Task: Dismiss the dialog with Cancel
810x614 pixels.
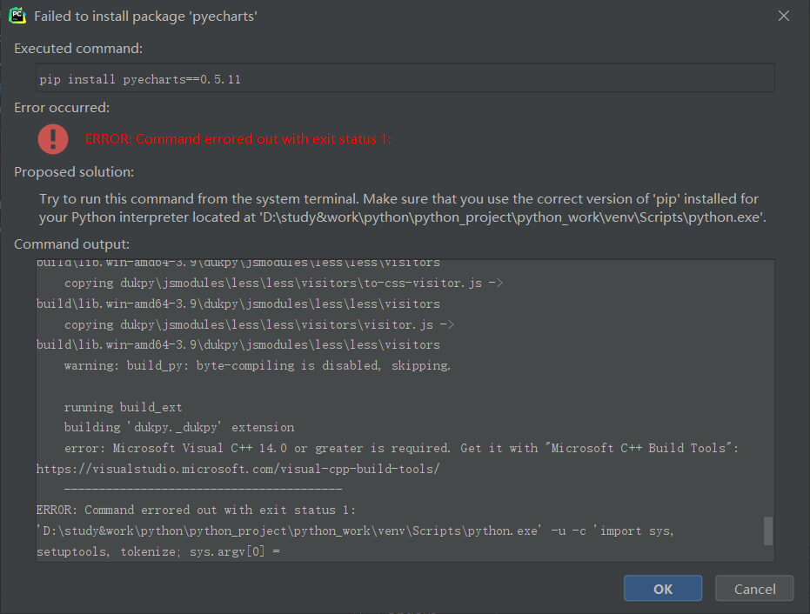Action: click(x=753, y=588)
